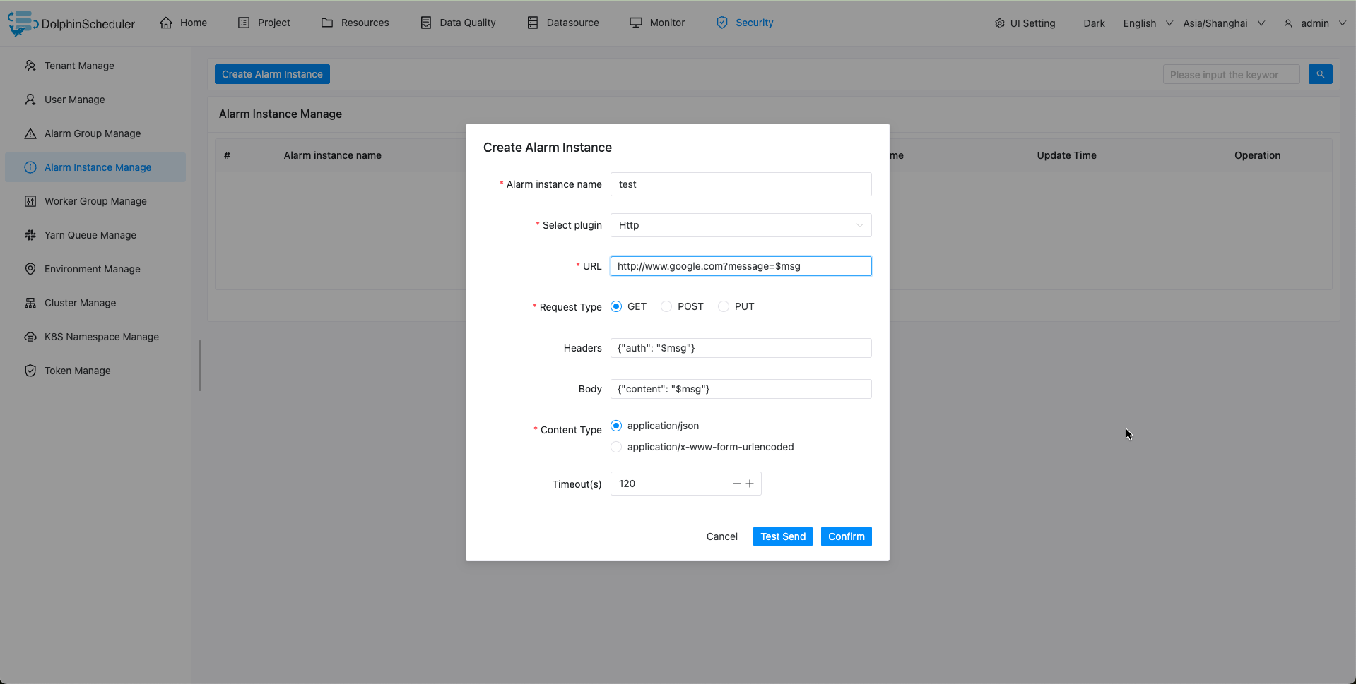1356x684 pixels.
Task: Click the Yarn Queue Manage icon
Action: (30, 235)
